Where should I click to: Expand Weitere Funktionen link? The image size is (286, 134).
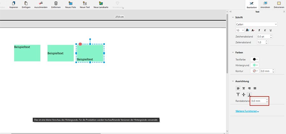click(x=247, y=111)
